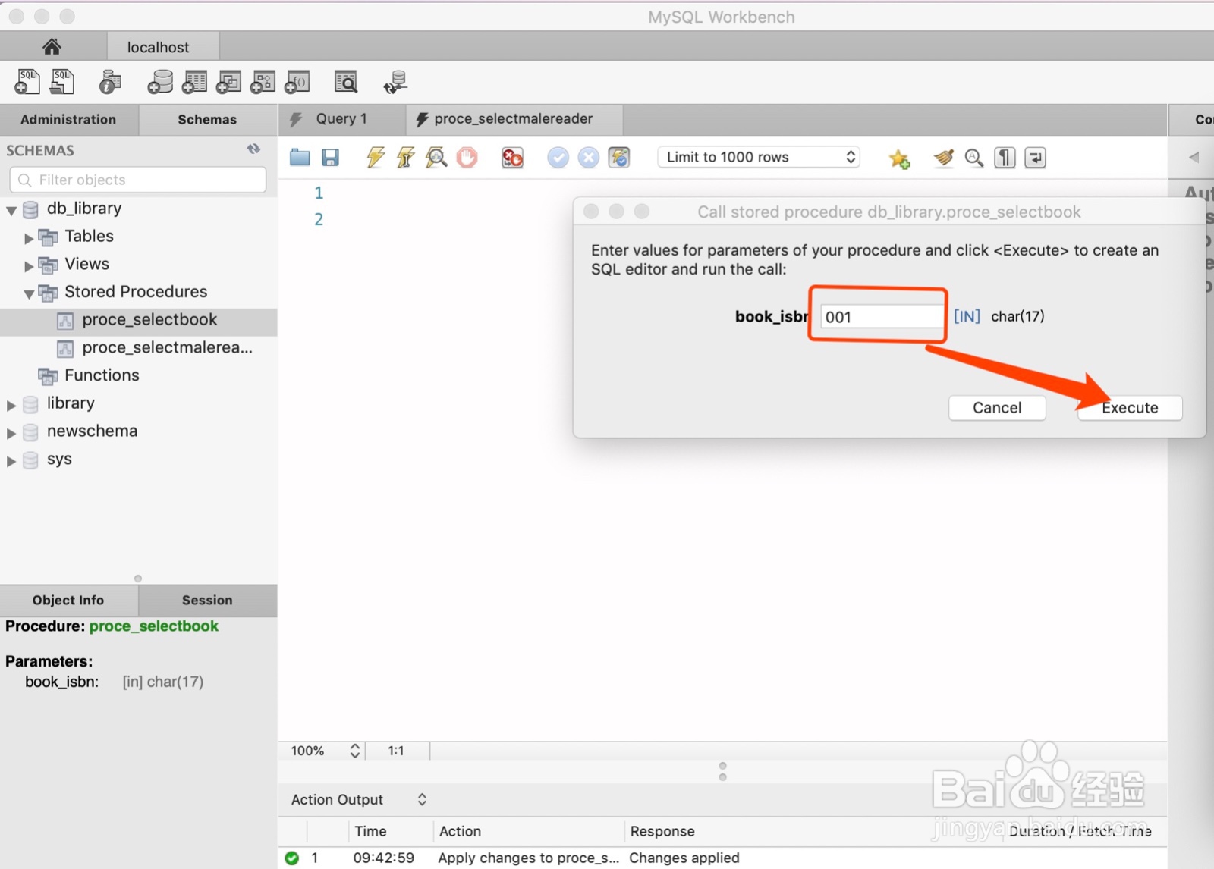The height and width of the screenshot is (869, 1214).
Task: Add snippet to favorites star icon
Action: pos(899,158)
